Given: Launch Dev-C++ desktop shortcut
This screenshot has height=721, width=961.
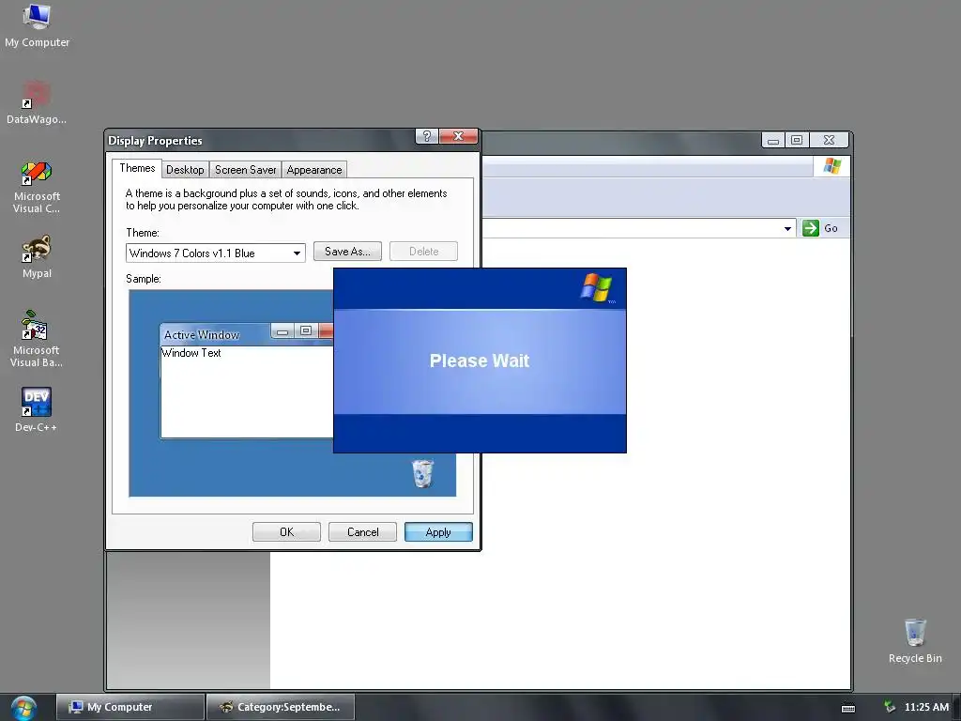Looking at the screenshot, I should point(37,409).
